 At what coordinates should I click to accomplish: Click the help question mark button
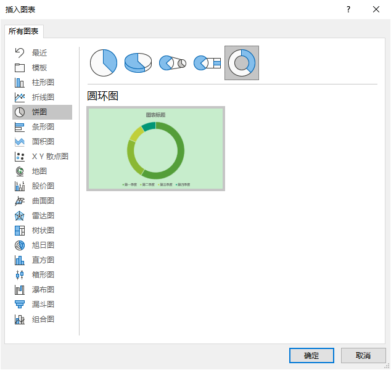click(x=348, y=9)
